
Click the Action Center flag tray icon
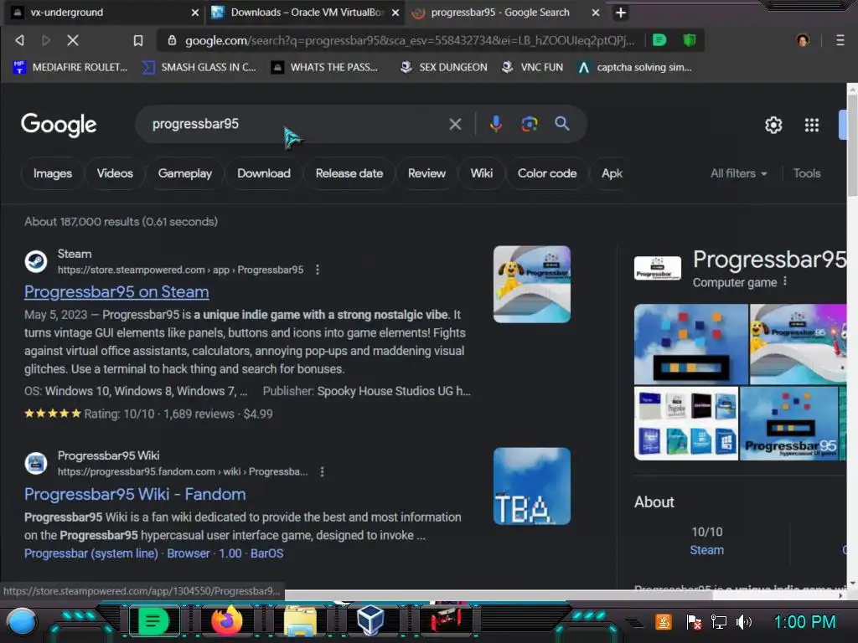pos(693,622)
